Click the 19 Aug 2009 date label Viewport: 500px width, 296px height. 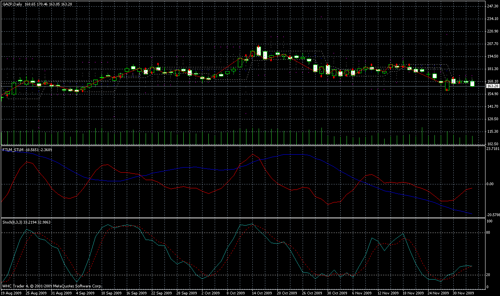(x=11, y=293)
